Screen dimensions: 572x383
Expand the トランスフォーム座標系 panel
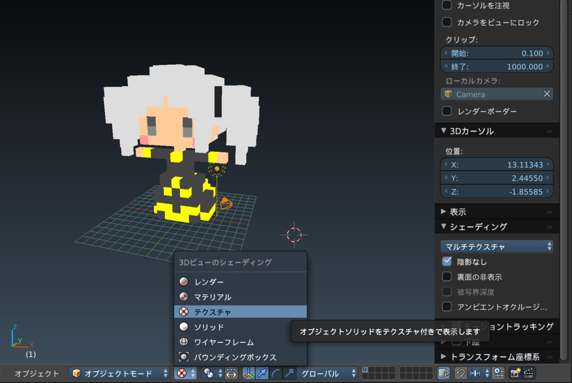coord(444,356)
